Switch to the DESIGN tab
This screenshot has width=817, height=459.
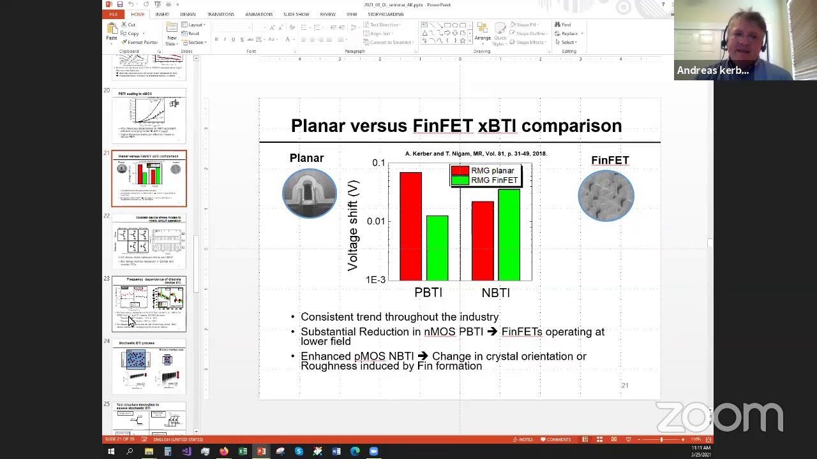[x=188, y=14]
